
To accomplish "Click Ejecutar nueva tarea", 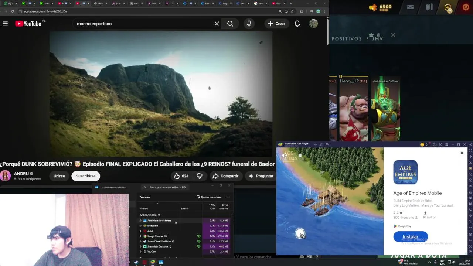I will 209,197.
